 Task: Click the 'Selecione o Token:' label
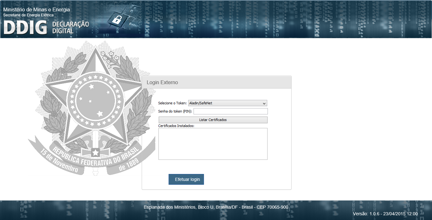[x=172, y=103]
